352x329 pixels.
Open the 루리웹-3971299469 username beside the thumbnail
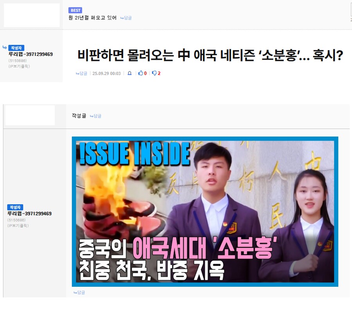pos(29,214)
